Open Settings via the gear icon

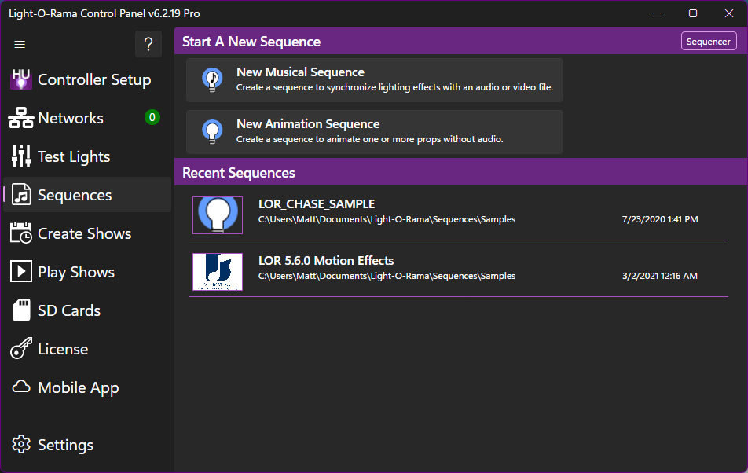pyautogui.click(x=21, y=444)
